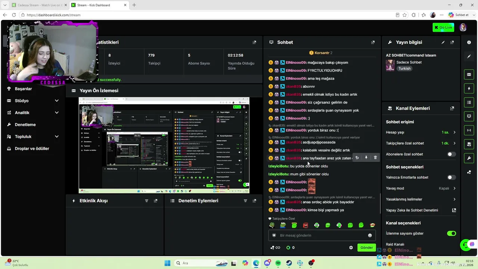Image resolution: width=478 pixels, height=269 pixels.
Task: Open Spotify from the taskbar
Action: click(x=278, y=263)
